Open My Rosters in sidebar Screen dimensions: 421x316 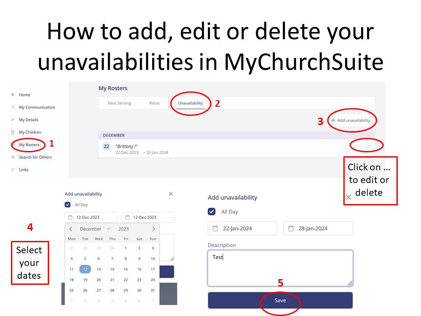29,144
